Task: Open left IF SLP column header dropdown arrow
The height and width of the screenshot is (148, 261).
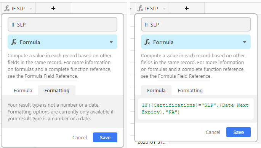Action: 31,9
